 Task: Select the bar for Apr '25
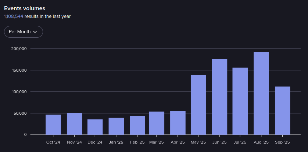[x=178, y=123]
